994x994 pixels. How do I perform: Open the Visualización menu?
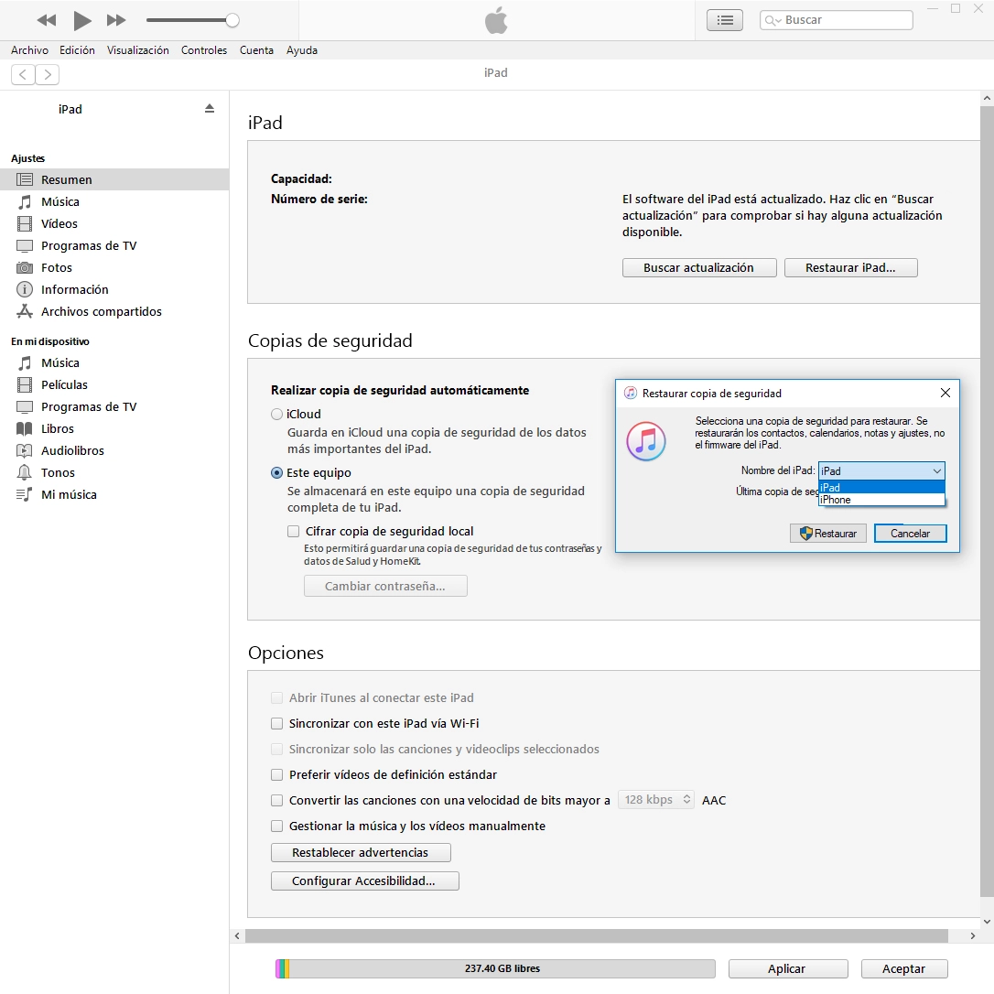(137, 50)
